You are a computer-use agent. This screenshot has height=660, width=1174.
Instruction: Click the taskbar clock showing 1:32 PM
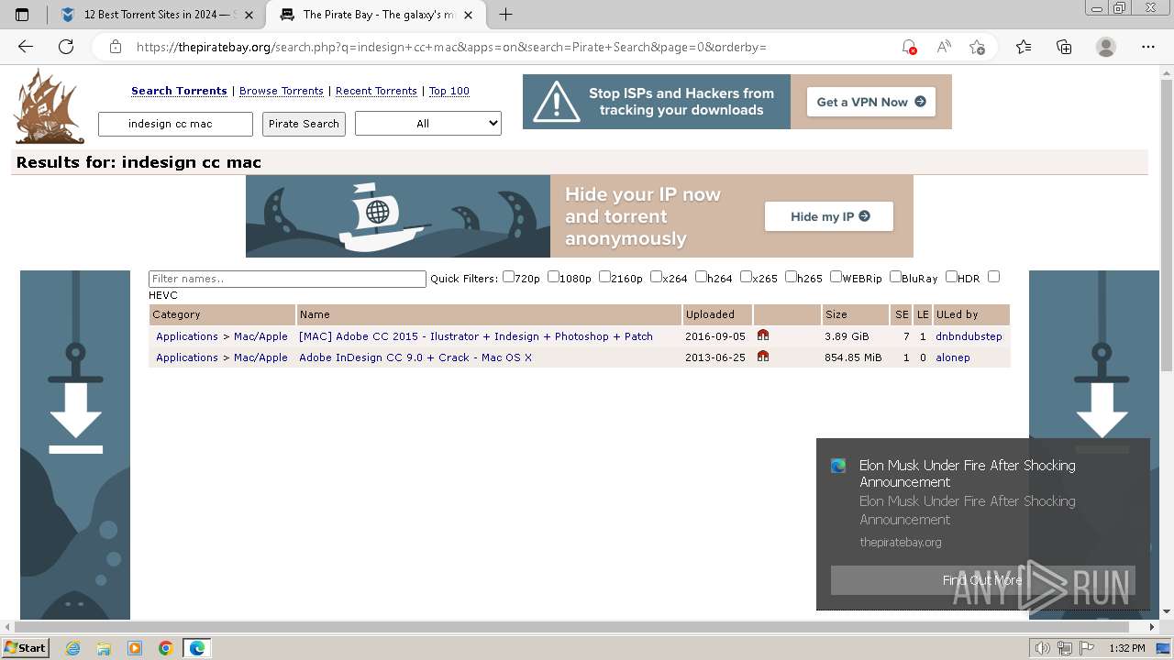click(1127, 648)
